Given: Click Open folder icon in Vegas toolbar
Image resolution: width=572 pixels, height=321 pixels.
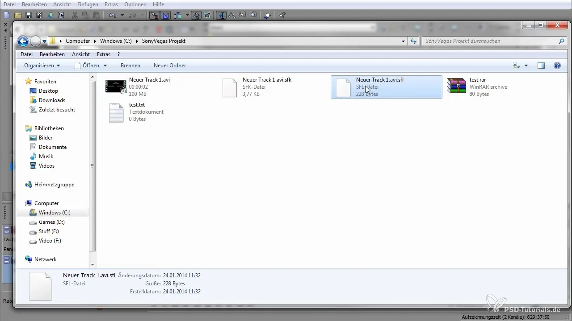Looking at the screenshot, I should (x=17, y=15).
